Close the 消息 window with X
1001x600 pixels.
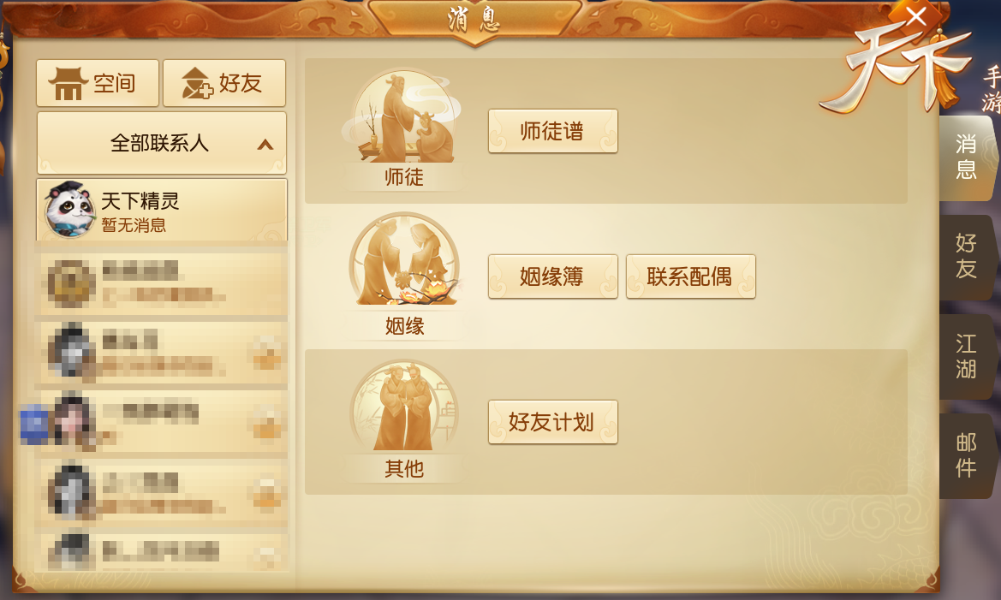[x=916, y=16]
